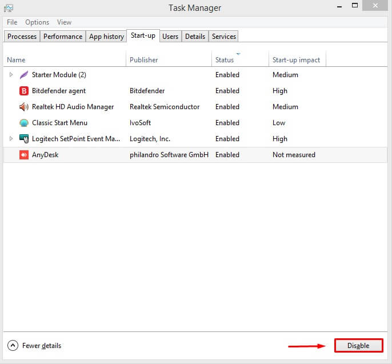Switch to the App history tab
The image size is (392, 364).
click(106, 37)
